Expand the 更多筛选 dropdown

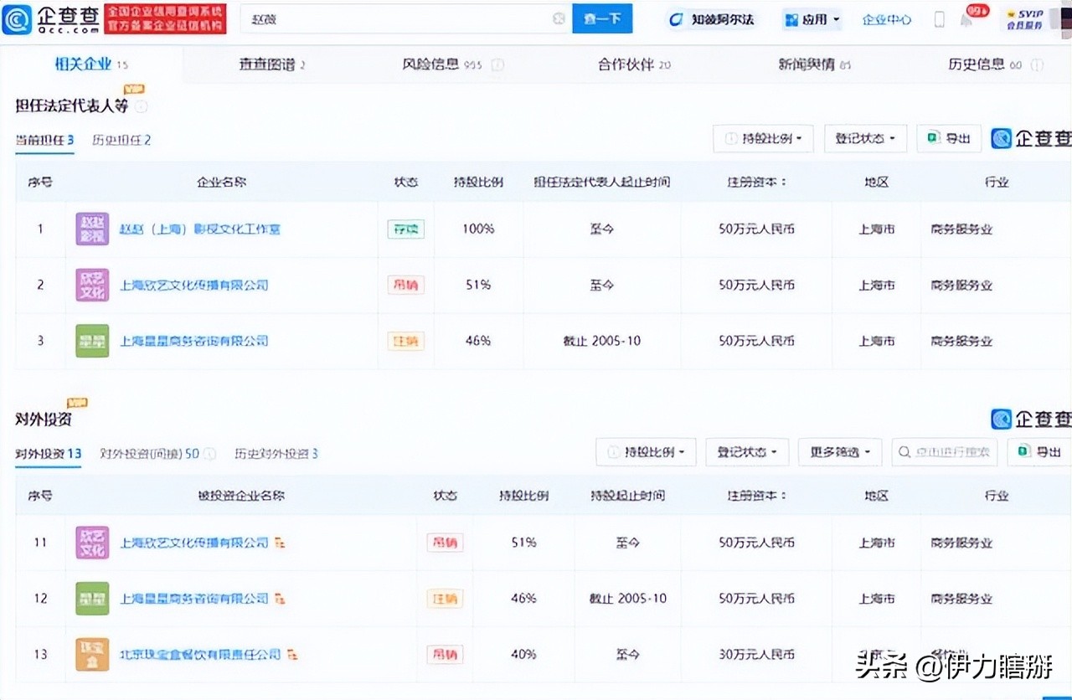840,452
